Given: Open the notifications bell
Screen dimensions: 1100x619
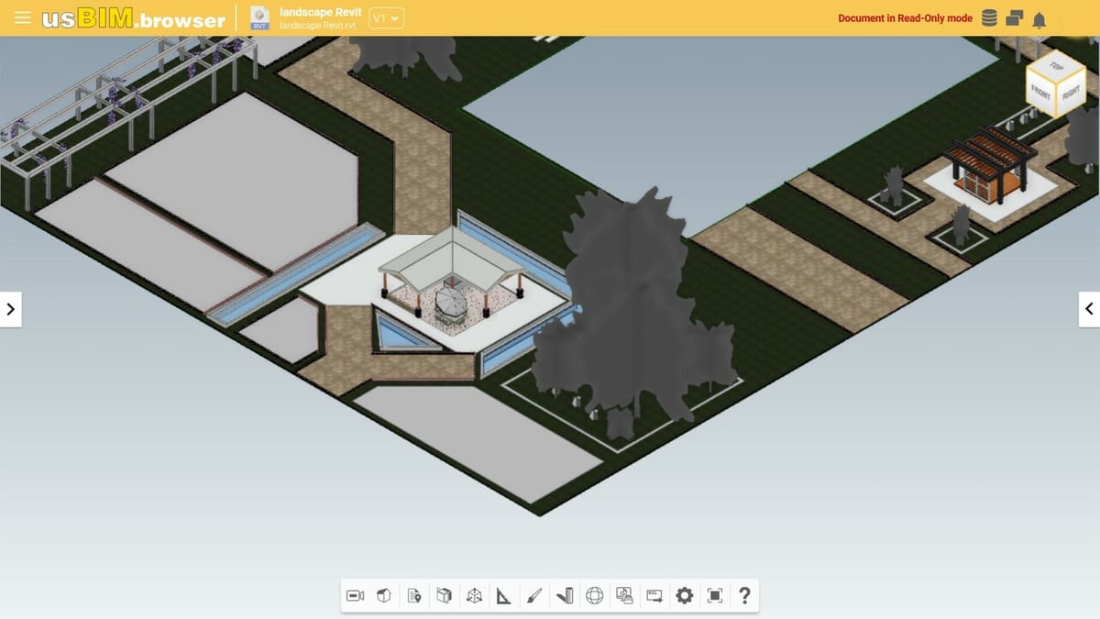Looking at the screenshot, I should (1039, 19).
